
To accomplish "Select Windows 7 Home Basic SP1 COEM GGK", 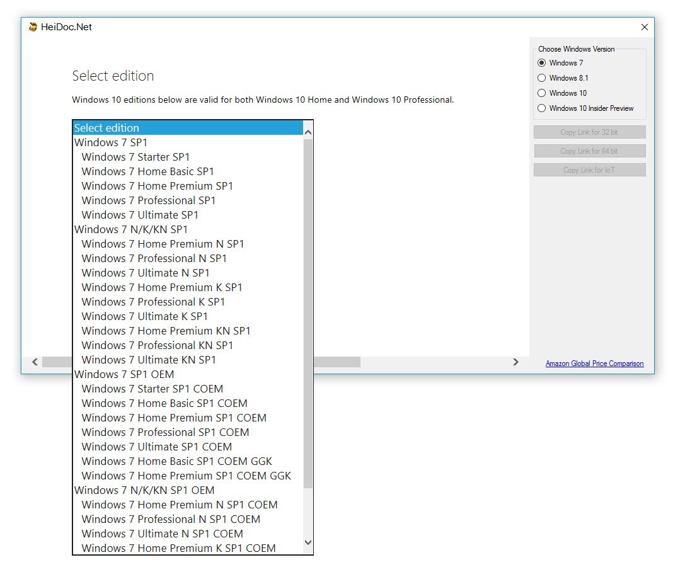I will (188, 461).
